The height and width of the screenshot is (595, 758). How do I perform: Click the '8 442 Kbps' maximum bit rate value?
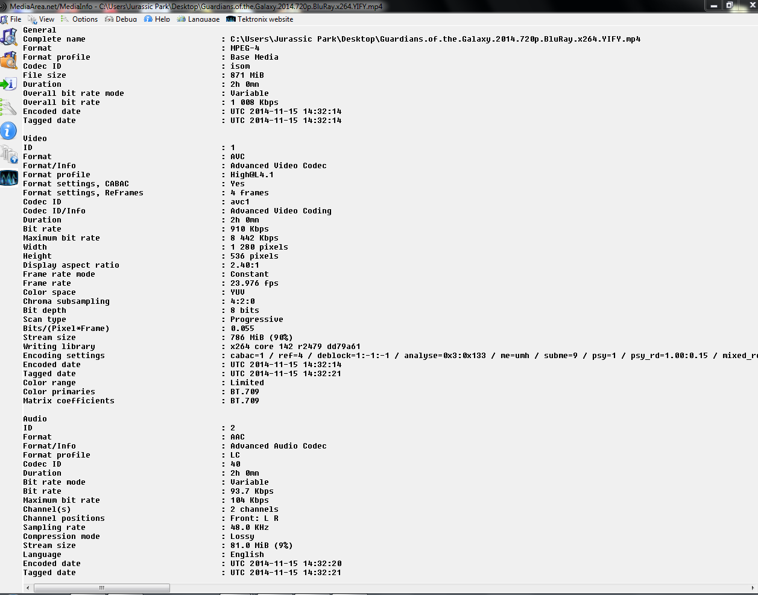[254, 238]
